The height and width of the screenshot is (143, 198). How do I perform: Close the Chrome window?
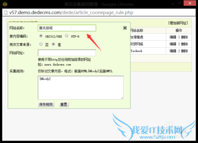coord(190,3)
